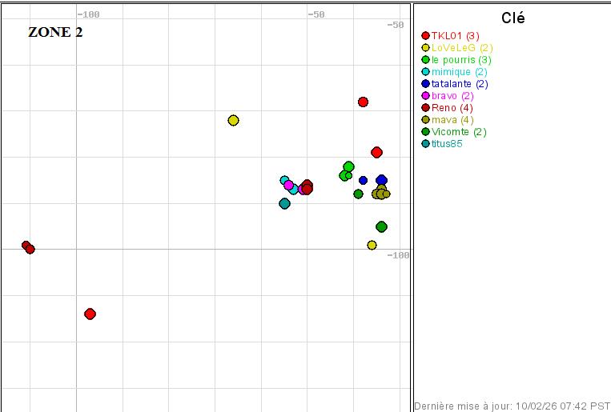611x412 pixels.
Task: Select the teal titus85 marker on the map
Action: pos(285,203)
